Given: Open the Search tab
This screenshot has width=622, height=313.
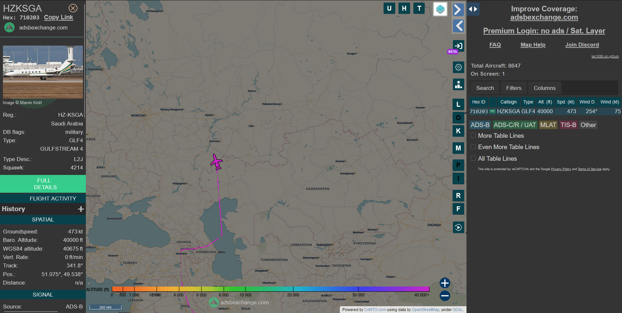Looking at the screenshot, I should tap(485, 88).
